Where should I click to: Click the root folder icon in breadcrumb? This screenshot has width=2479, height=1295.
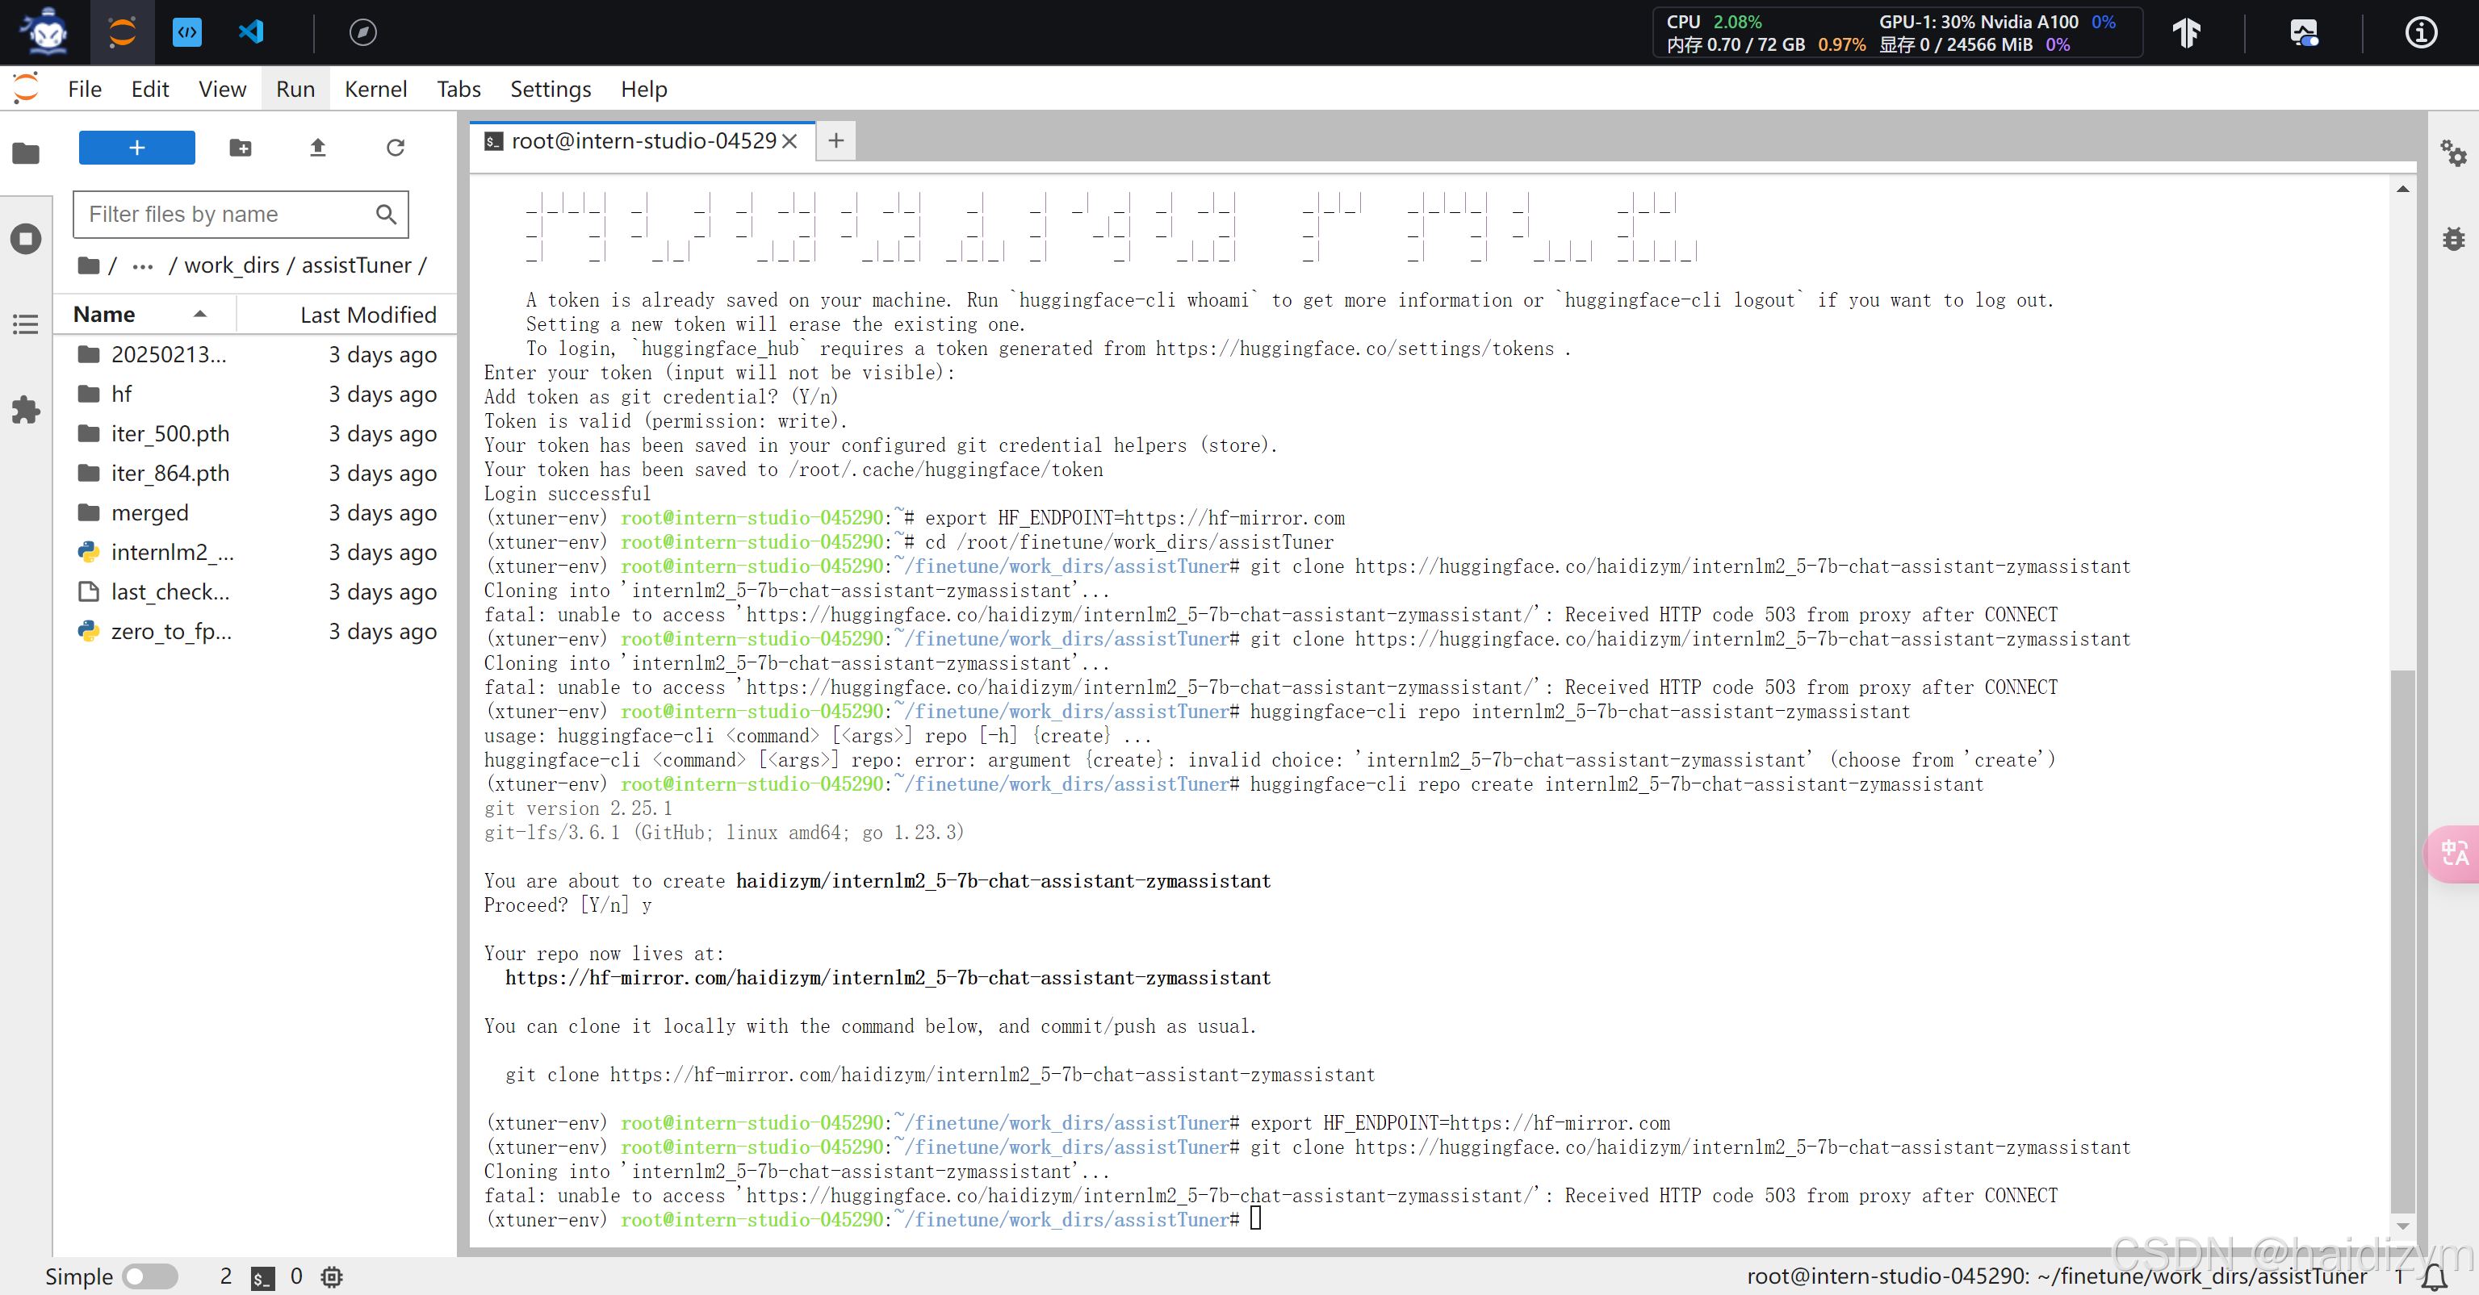pos(89,265)
